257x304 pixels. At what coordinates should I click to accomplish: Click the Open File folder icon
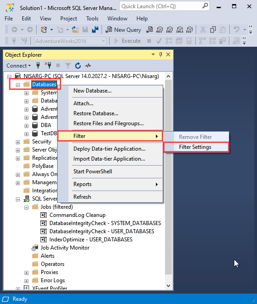[x=75, y=29]
